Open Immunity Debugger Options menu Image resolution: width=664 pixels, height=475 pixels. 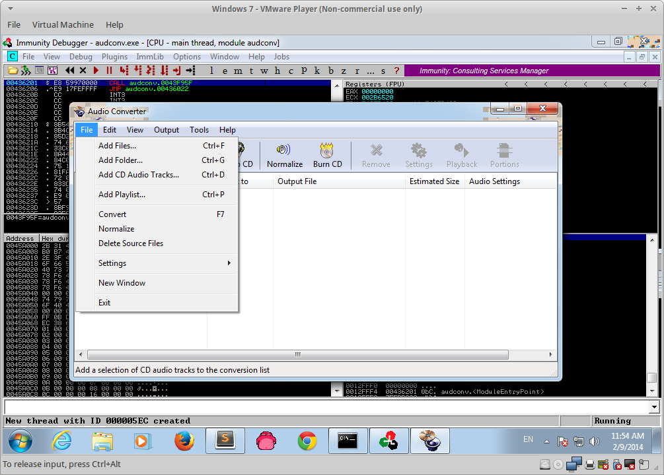click(187, 57)
